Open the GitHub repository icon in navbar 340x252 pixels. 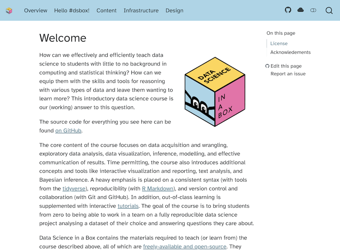click(x=288, y=10)
